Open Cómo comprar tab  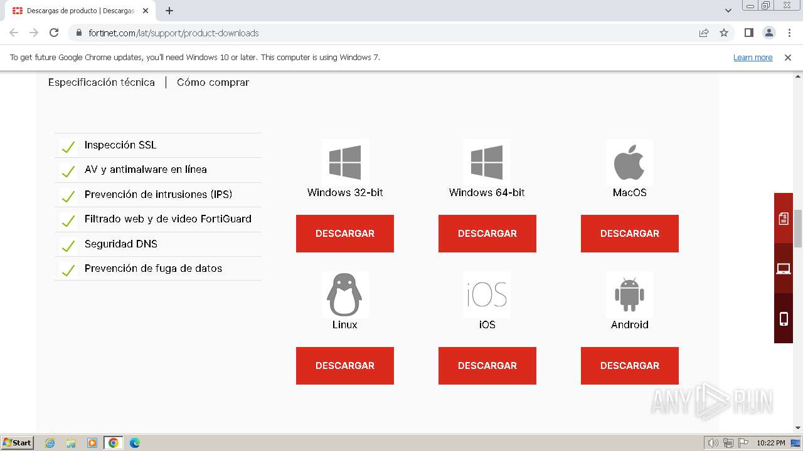[x=213, y=82]
